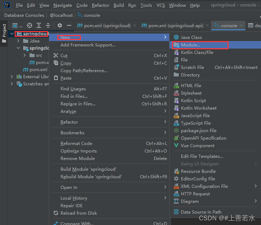Create new JavaScript File
Image resolution: width=261 pixels, height=225 pixels.
pos(215,116)
